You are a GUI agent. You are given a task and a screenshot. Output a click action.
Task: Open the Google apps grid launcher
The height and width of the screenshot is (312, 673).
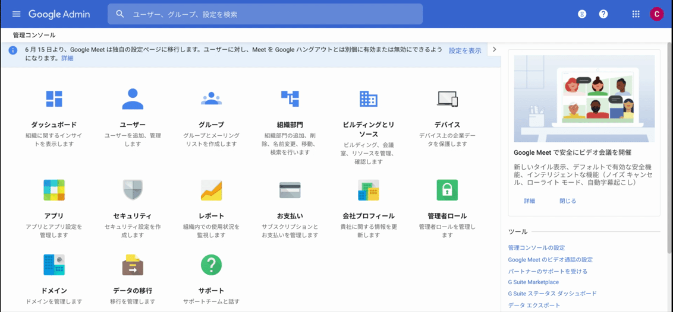tap(636, 14)
